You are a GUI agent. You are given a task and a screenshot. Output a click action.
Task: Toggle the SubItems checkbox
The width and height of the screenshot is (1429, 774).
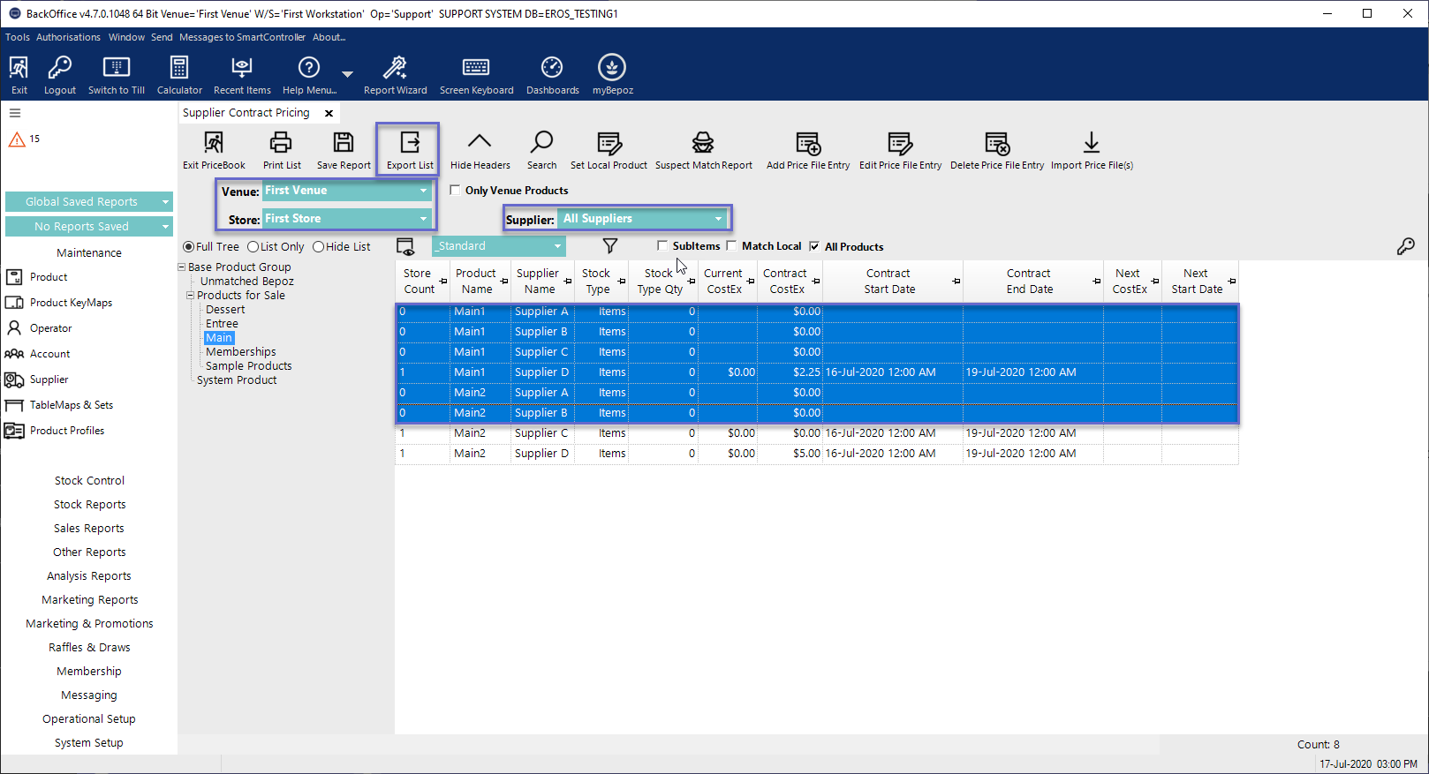coord(662,246)
